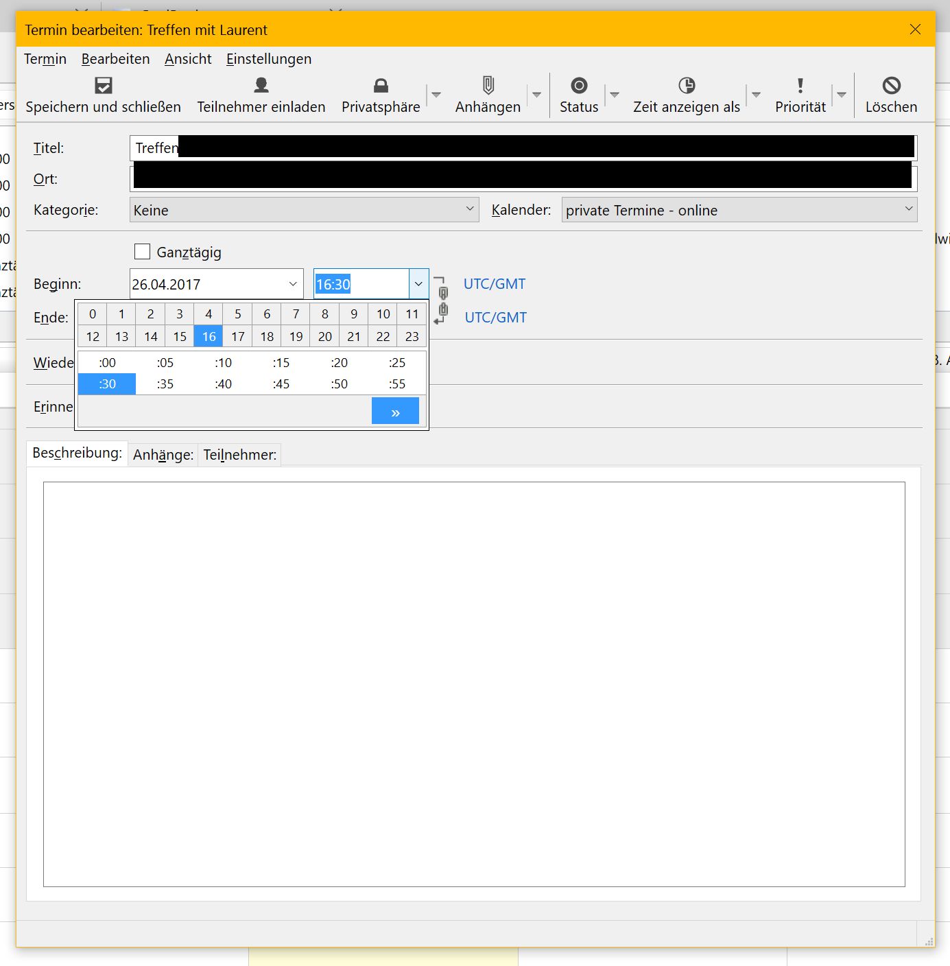Click the Privatsphäre lock icon
The width and height of the screenshot is (950, 966).
point(381,85)
